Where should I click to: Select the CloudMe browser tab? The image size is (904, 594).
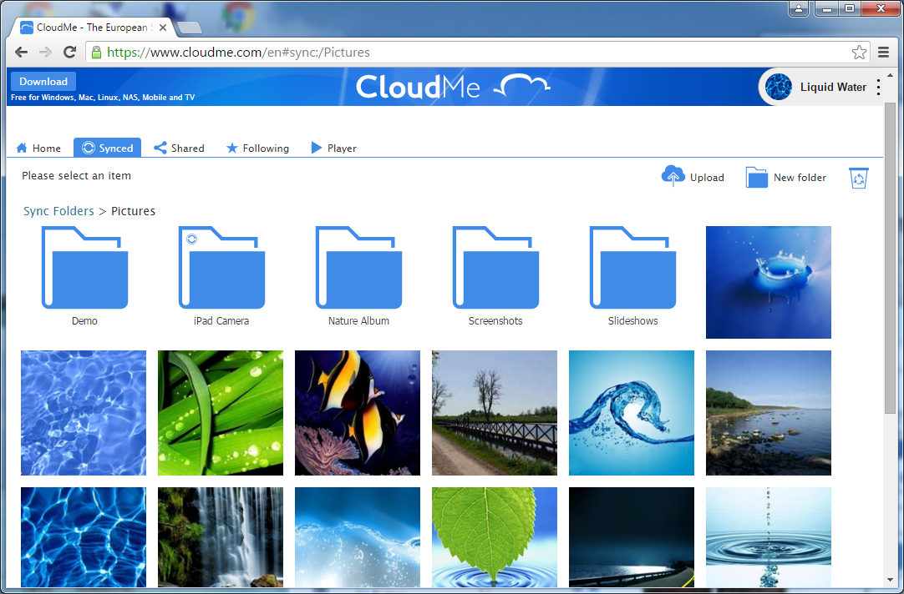[x=92, y=27]
